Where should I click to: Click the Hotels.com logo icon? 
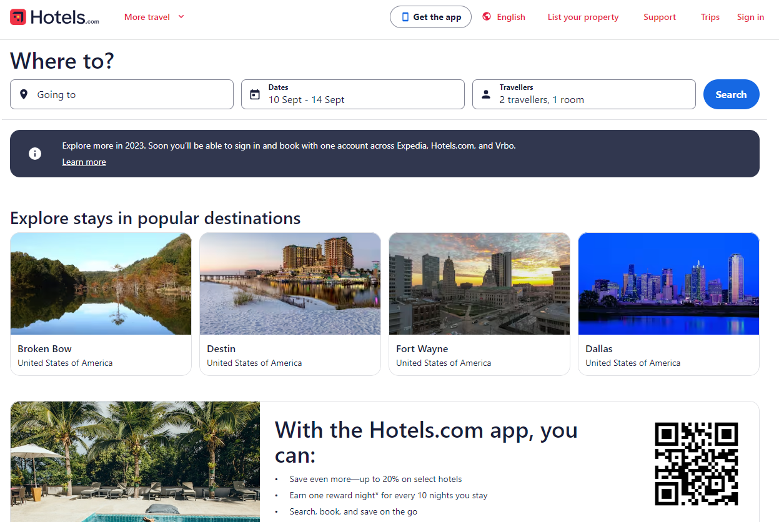click(x=18, y=17)
